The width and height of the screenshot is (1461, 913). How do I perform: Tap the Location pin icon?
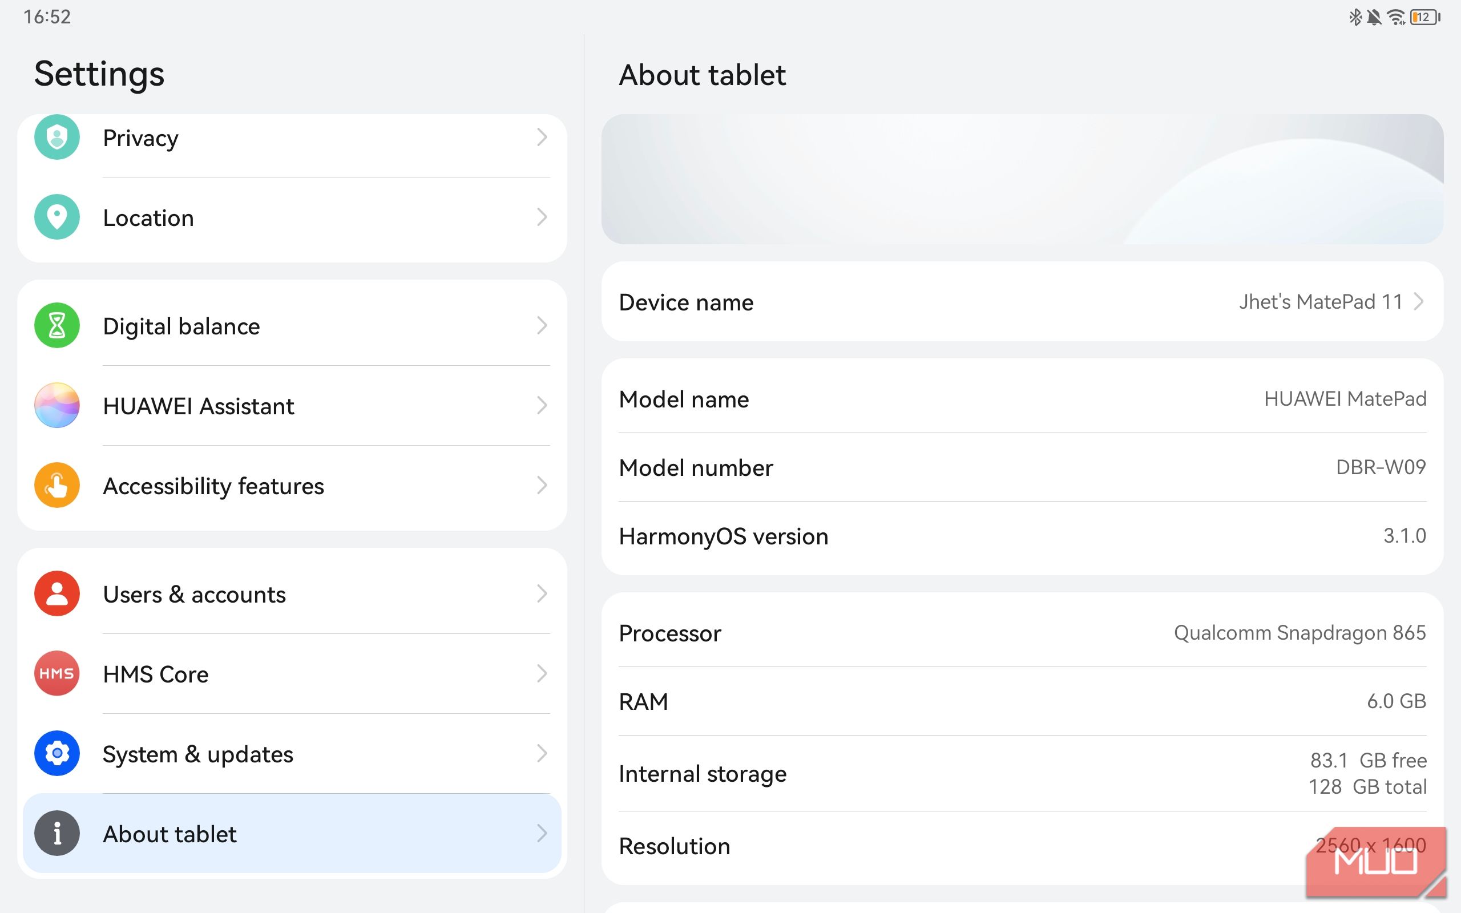(56, 217)
